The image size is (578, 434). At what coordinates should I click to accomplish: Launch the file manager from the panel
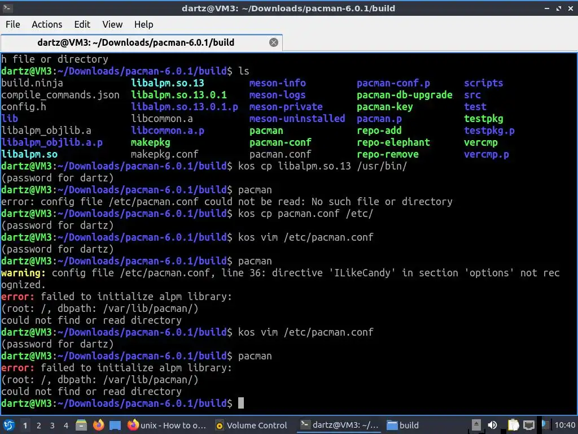pyautogui.click(x=81, y=425)
